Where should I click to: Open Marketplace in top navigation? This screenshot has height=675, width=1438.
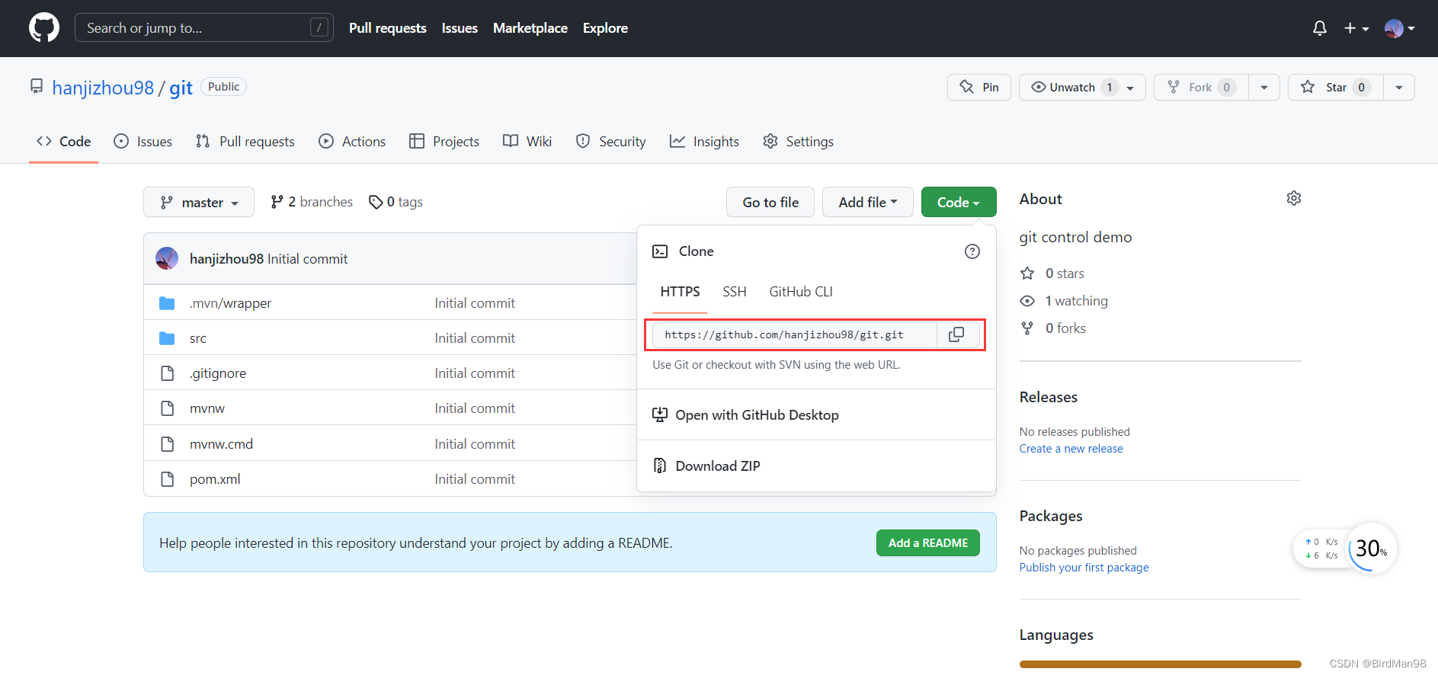click(530, 28)
